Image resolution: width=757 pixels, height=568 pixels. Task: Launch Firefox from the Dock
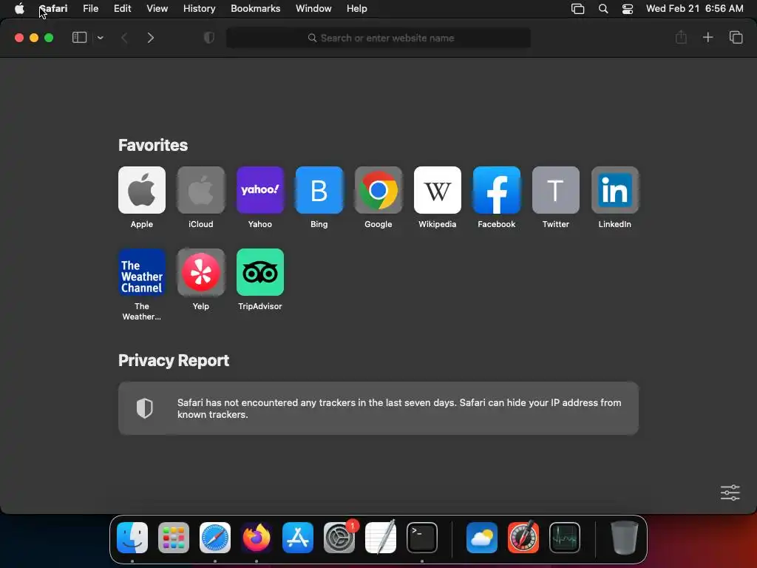[257, 538]
